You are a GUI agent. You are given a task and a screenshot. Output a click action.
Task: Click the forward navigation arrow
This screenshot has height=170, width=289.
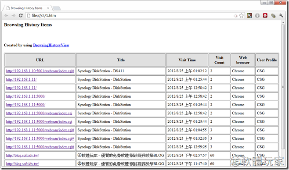(14, 16)
